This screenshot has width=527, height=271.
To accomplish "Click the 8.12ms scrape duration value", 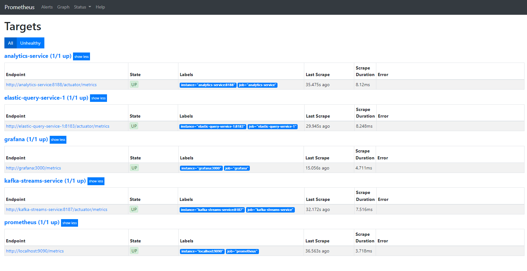I will pyautogui.click(x=363, y=85).
